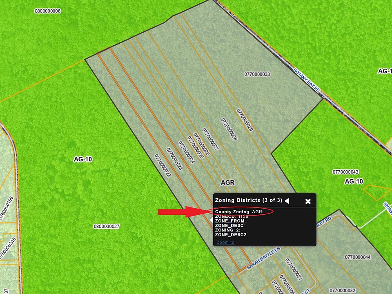
Task: Click parcel label 0770000031
Action: pos(293,269)
